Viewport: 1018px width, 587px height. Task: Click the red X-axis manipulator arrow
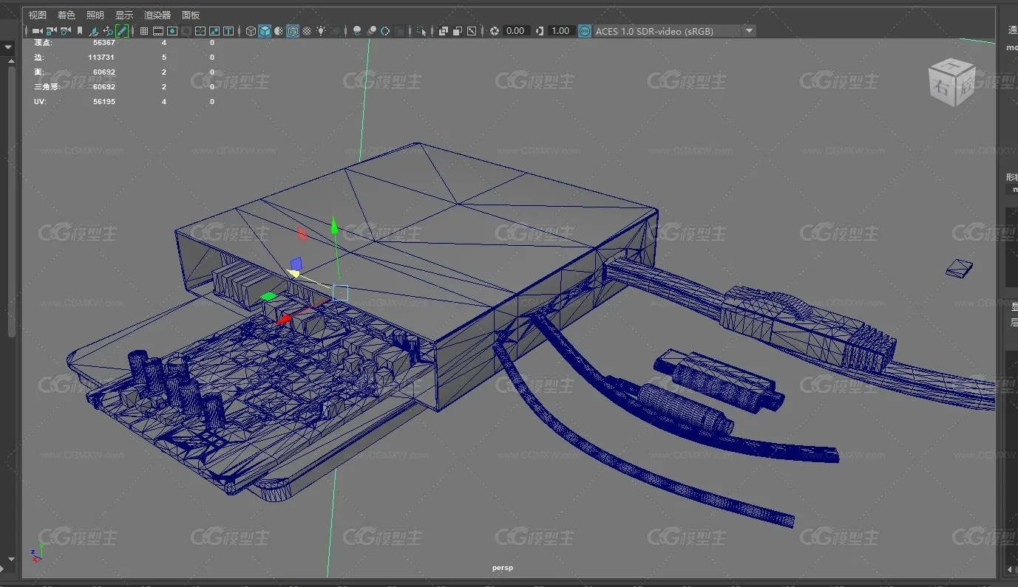click(283, 320)
